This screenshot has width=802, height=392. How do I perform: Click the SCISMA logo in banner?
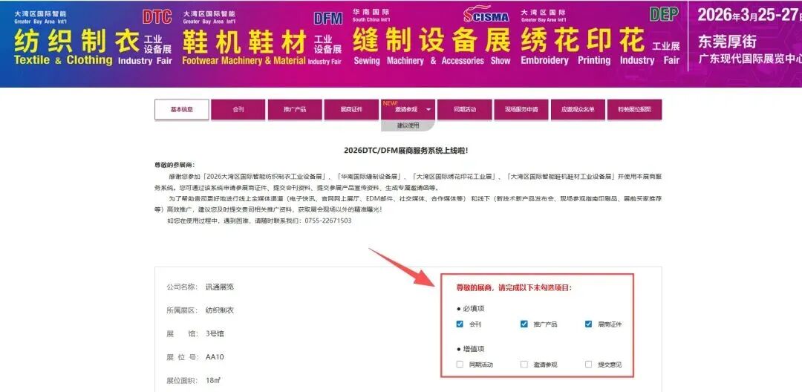[x=486, y=16]
